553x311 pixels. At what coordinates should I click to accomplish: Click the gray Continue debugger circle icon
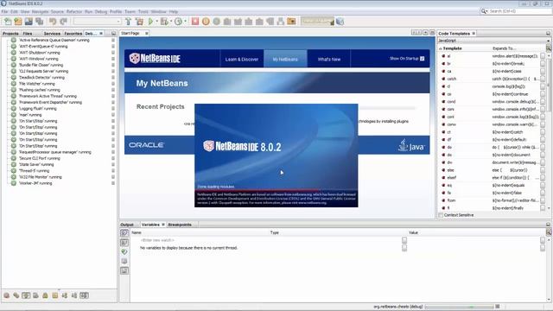[x=217, y=22]
